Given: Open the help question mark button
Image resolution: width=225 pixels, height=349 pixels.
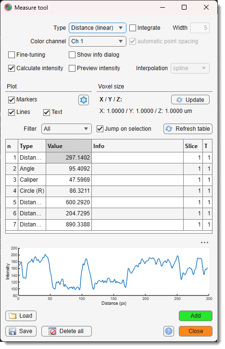Looking at the screenshot, I should (x=169, y=331).
